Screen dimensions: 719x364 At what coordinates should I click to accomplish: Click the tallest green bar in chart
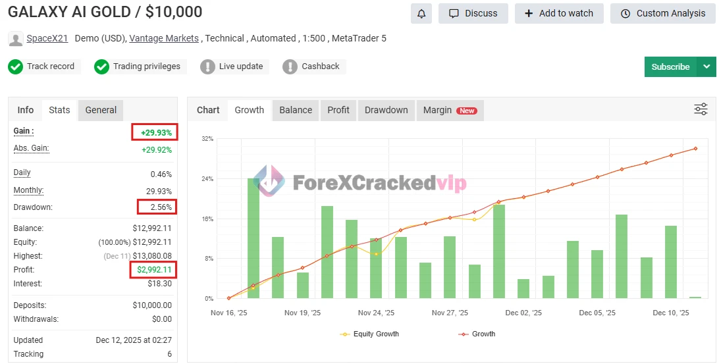(x=253, y=238)
